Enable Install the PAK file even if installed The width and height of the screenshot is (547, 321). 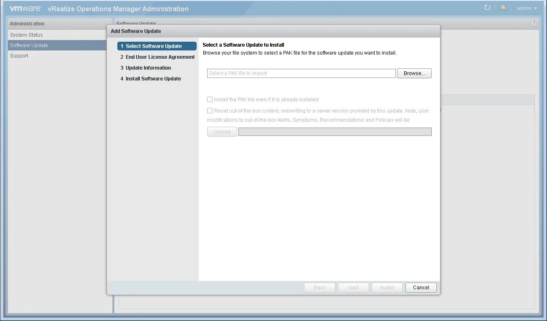[210, 100]
